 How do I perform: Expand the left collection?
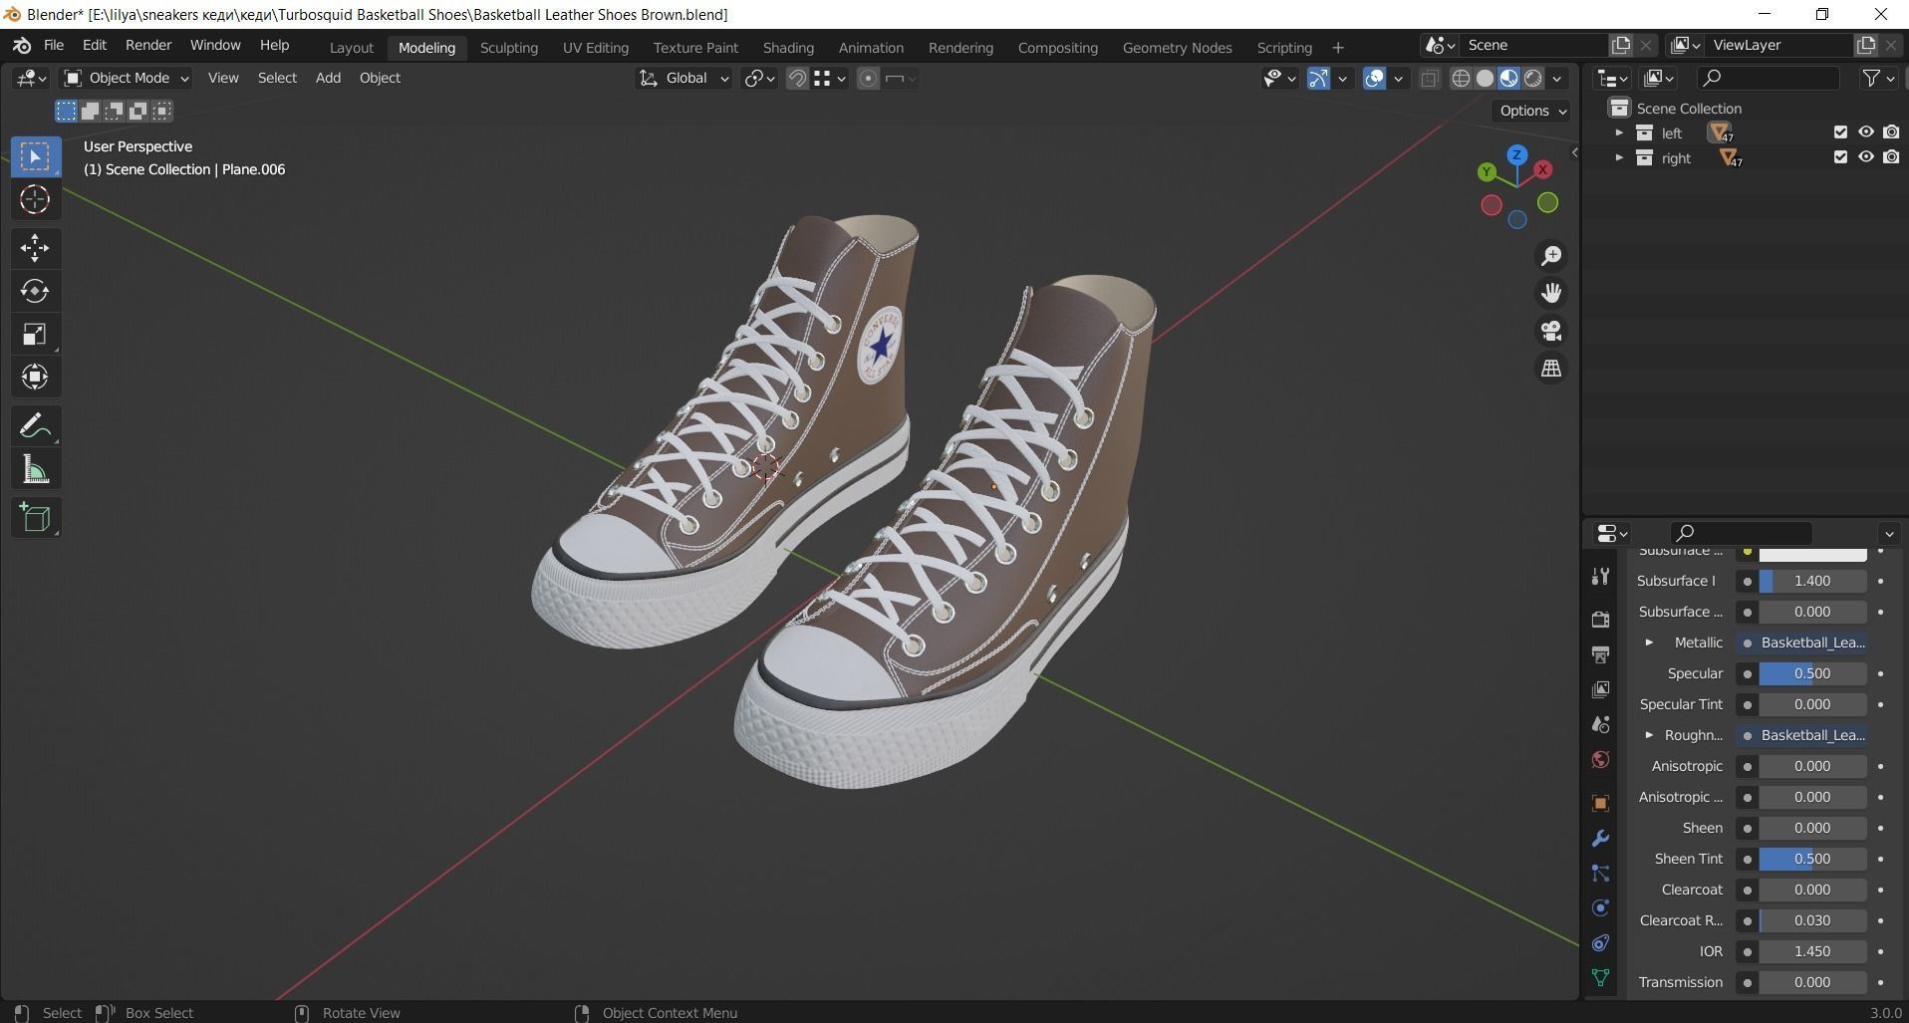point(1618,132)
